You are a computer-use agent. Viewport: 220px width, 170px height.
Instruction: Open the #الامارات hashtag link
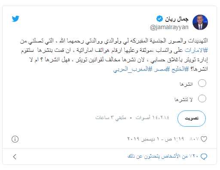click(x=196, y=50)
